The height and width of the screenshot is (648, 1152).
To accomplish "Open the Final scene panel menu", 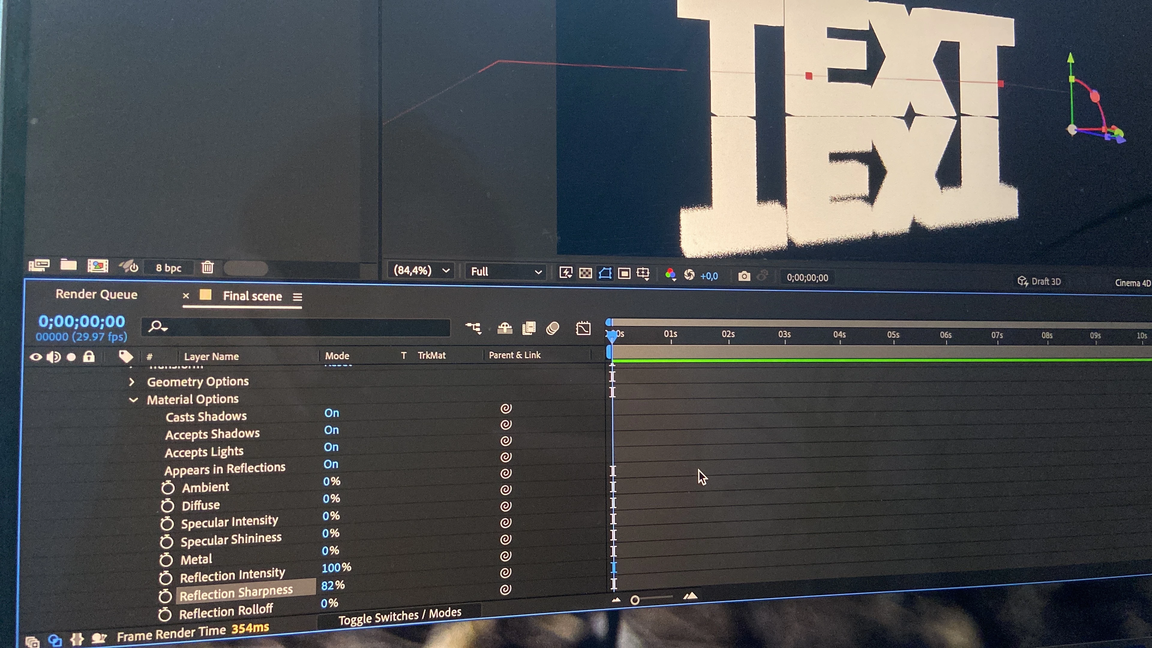I will 297,297.
